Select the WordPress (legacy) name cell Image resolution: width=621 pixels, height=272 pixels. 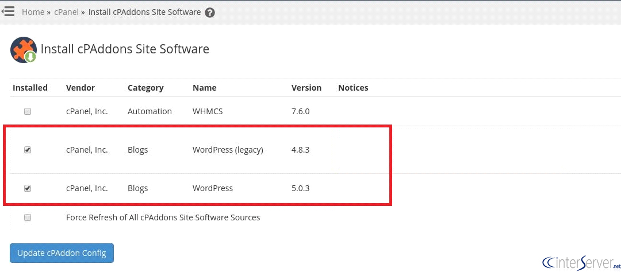pos(228,150)
